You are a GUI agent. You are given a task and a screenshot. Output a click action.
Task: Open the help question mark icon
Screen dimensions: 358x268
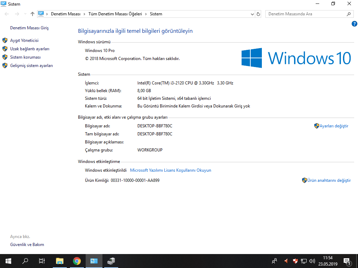point(355,24)
